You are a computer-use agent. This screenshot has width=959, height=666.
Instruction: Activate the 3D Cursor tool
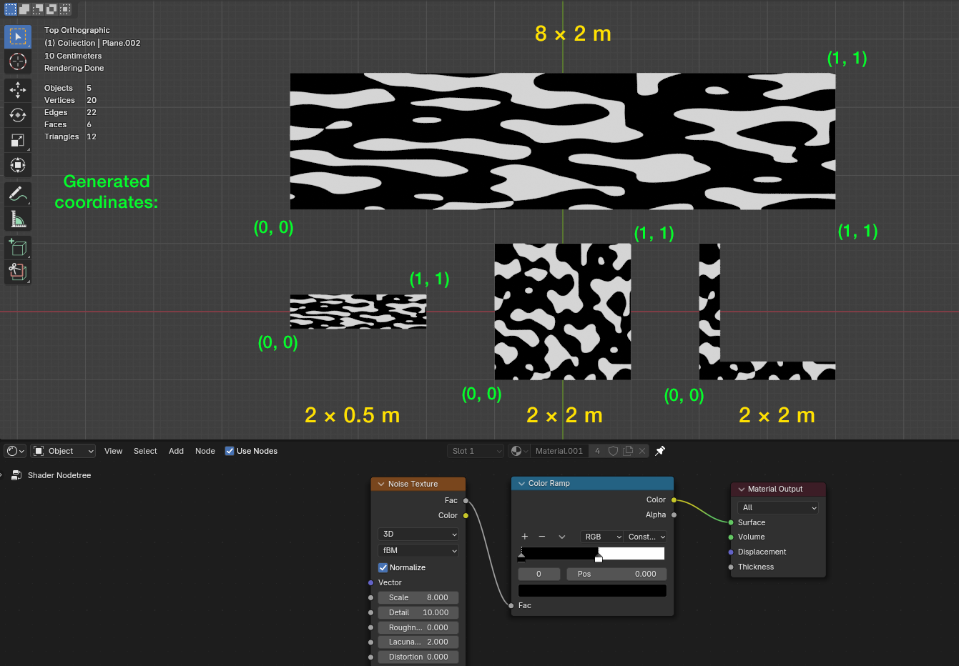pos(18,61)
